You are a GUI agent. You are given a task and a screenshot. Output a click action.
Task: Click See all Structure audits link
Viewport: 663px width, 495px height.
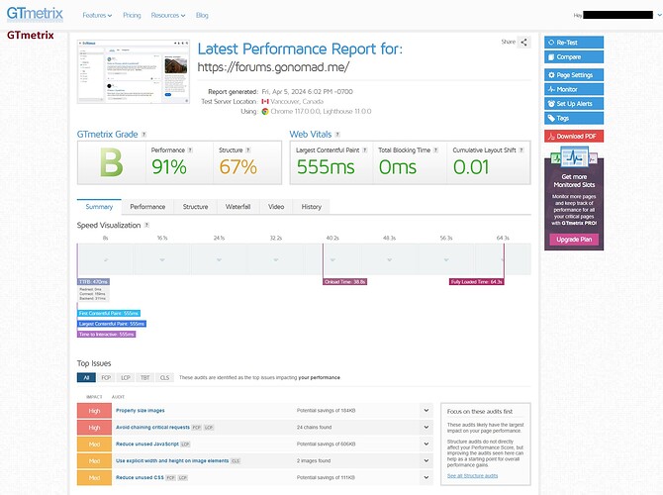[472, 476]
